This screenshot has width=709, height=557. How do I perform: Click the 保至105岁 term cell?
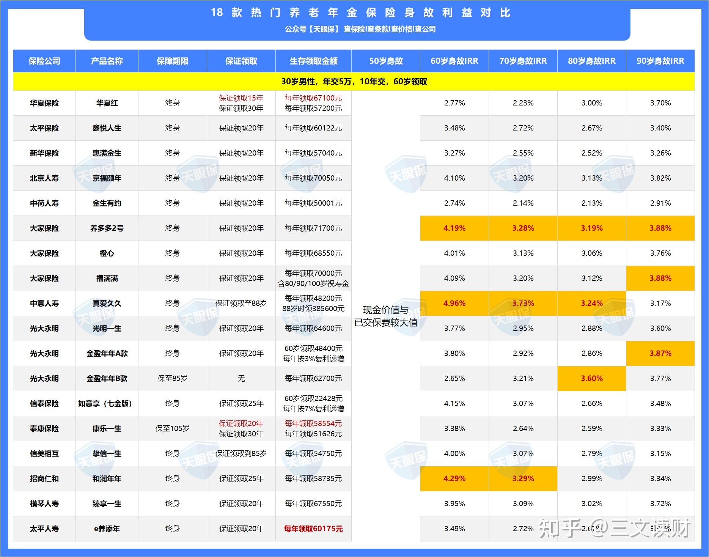[173, 429]
